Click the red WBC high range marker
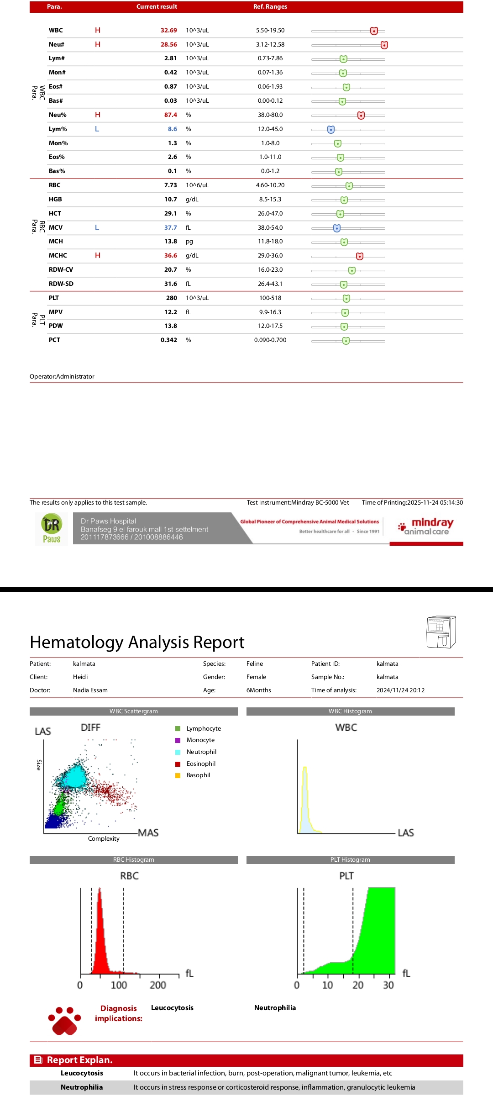 (374, 31)
